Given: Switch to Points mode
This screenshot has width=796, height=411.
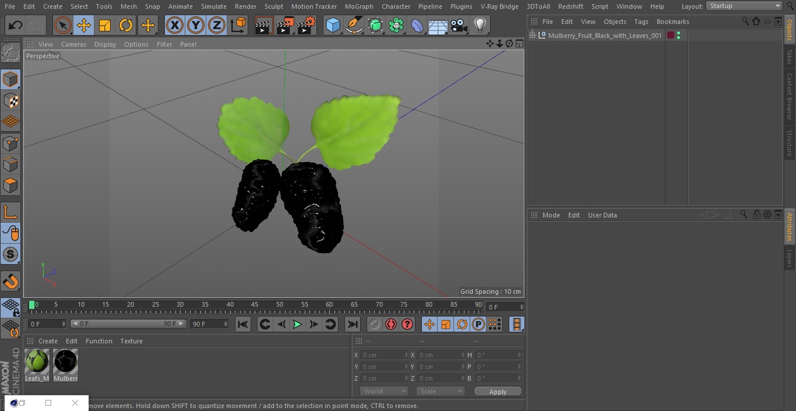Looking at the screenshot, I should [10, 143].
